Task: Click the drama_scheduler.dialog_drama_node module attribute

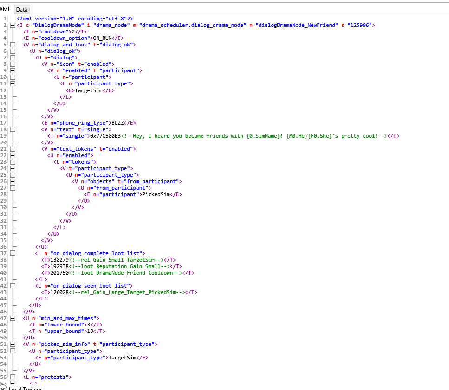Action: tap(189, 25)
